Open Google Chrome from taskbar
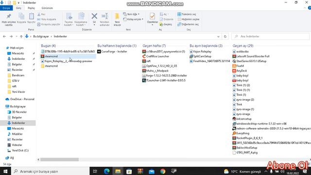Screen dimensions: 311x175 pos(163,171)
